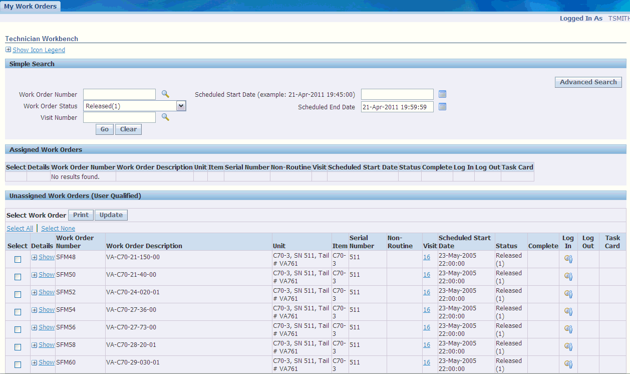Open Scheduled Start Date calendar picker
Screen dimensions: 630x374
tap(442, 94)
